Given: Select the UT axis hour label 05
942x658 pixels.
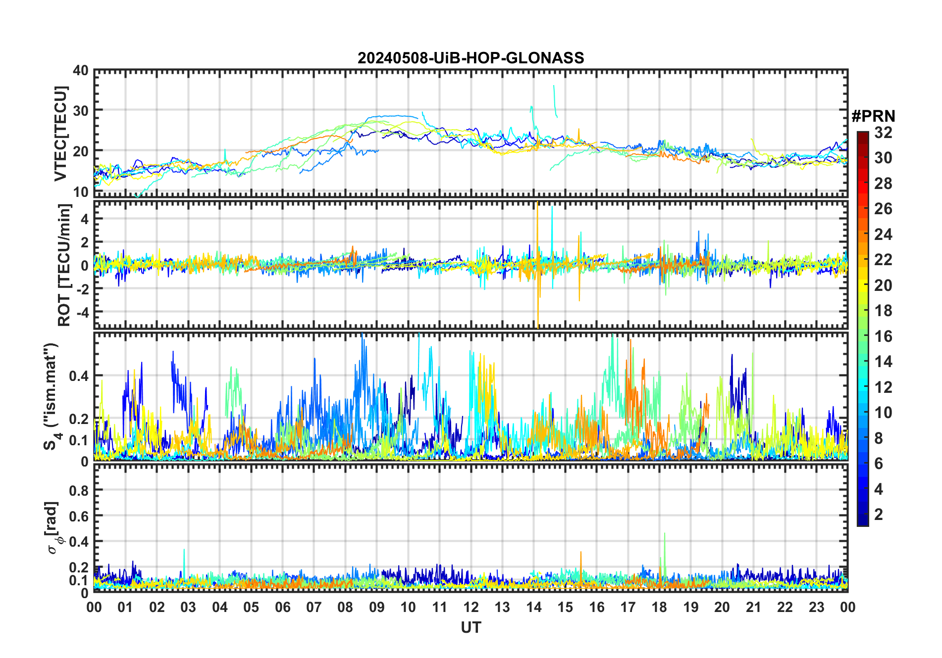Looking at the screenshot, I should [x=251, y=607].
